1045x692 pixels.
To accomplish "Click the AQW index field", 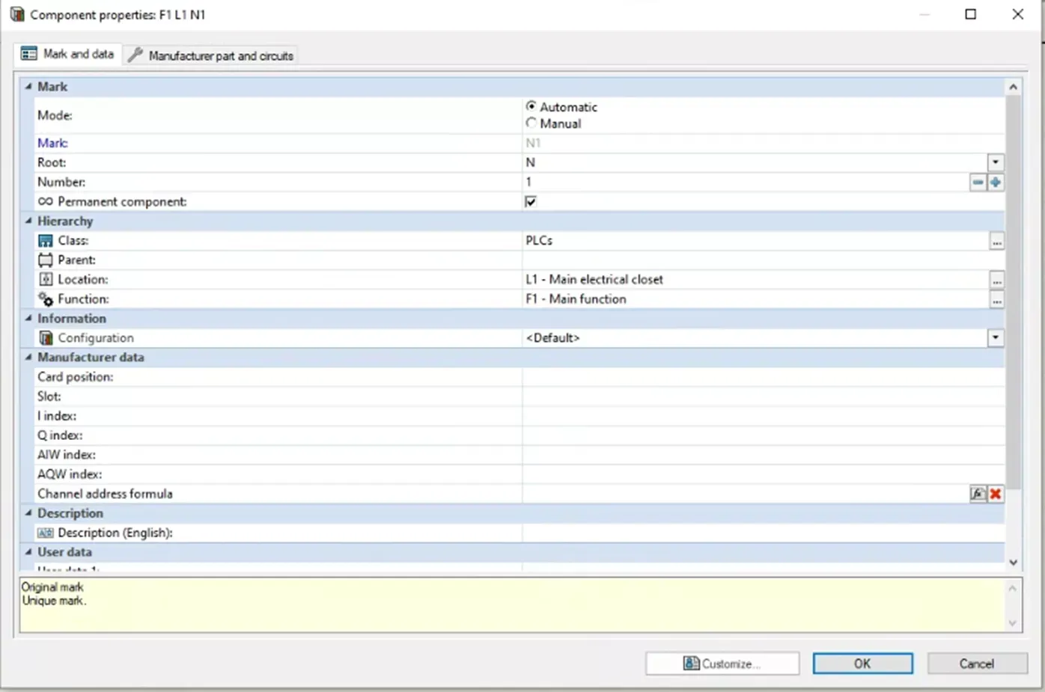I will (x=764, y=474).
